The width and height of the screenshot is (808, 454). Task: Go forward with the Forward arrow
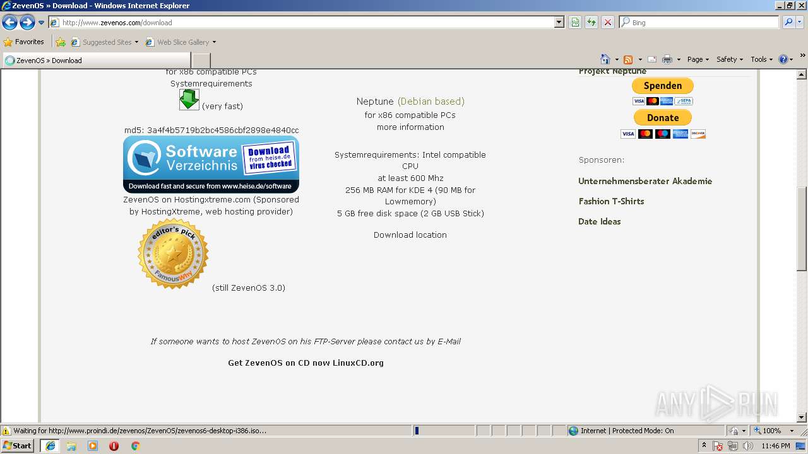(27, 23)
